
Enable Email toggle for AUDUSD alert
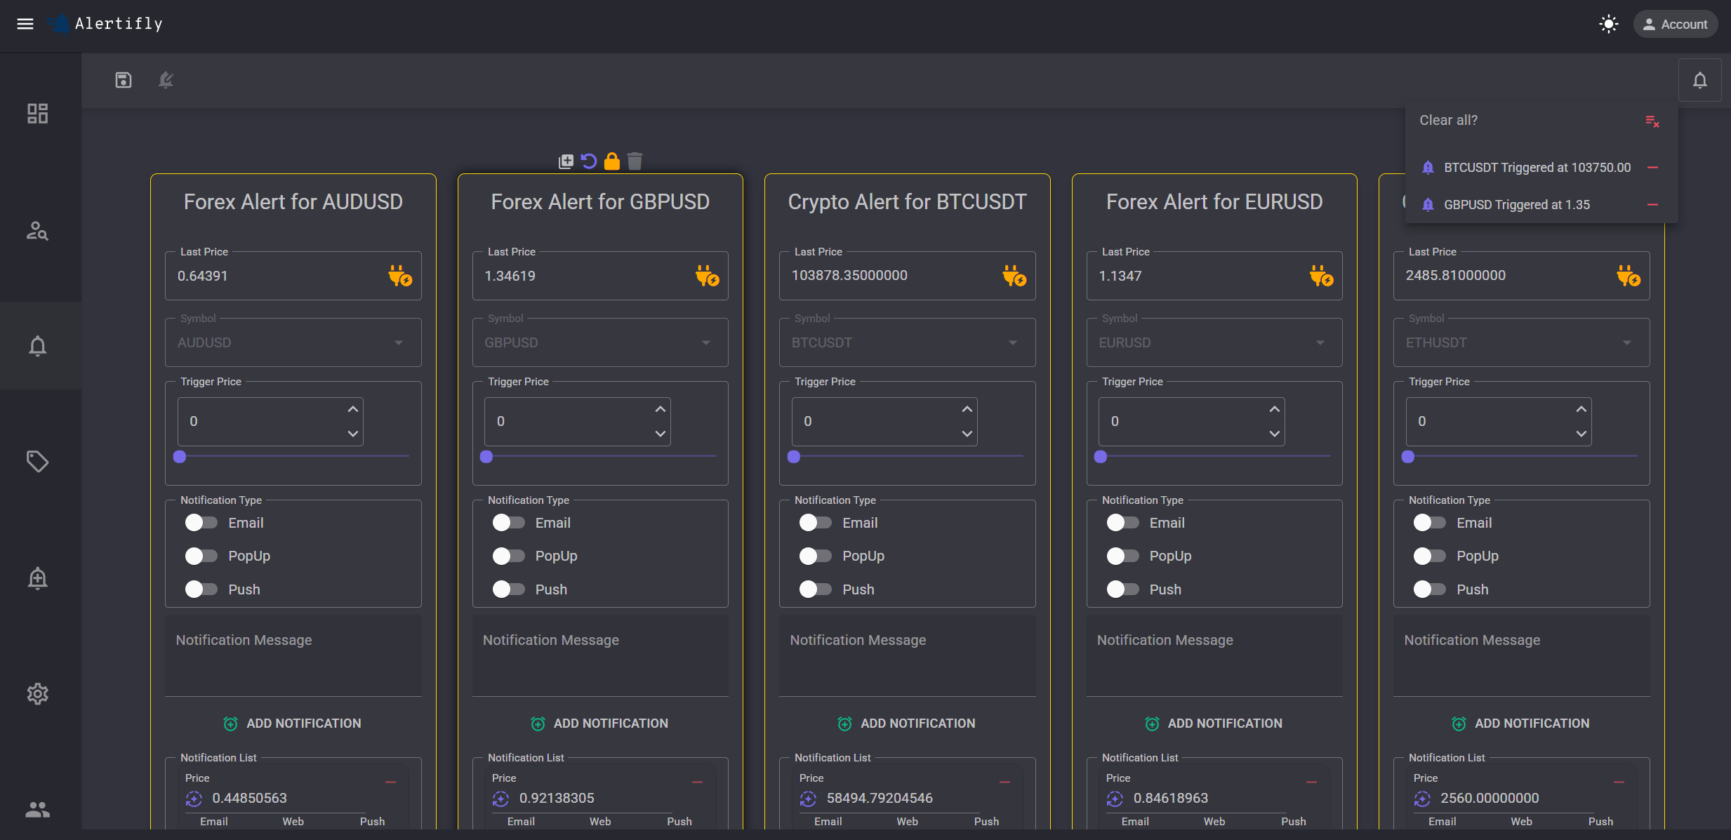201,523
